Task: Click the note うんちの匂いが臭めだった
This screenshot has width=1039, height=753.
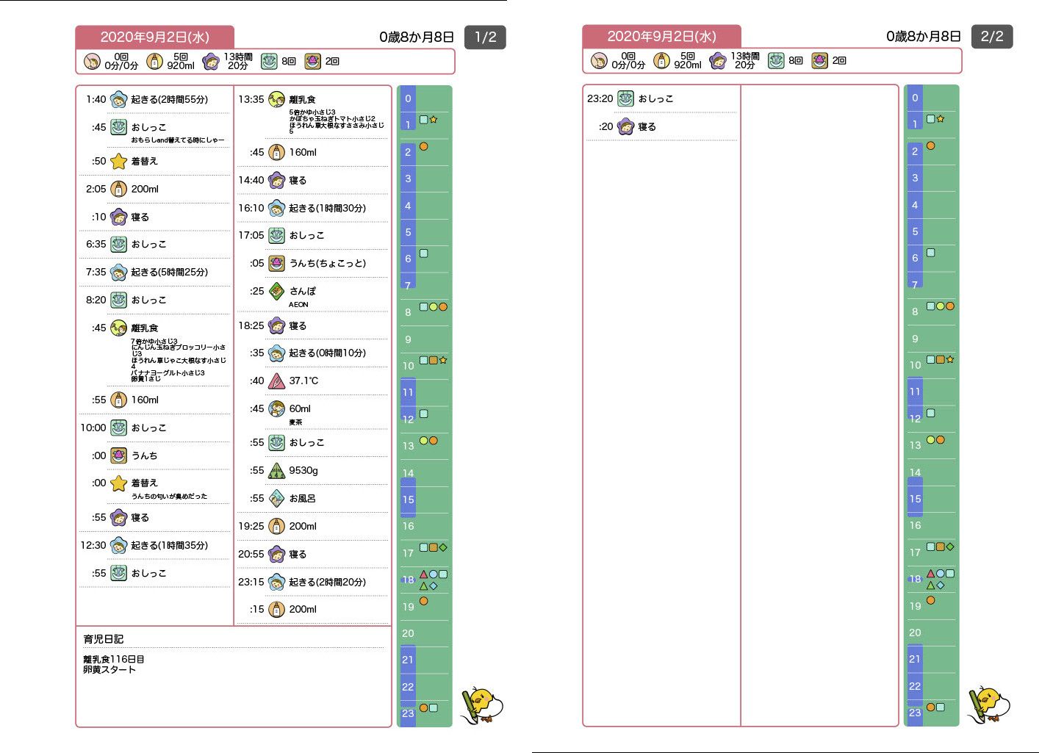Action: [169, 497]
